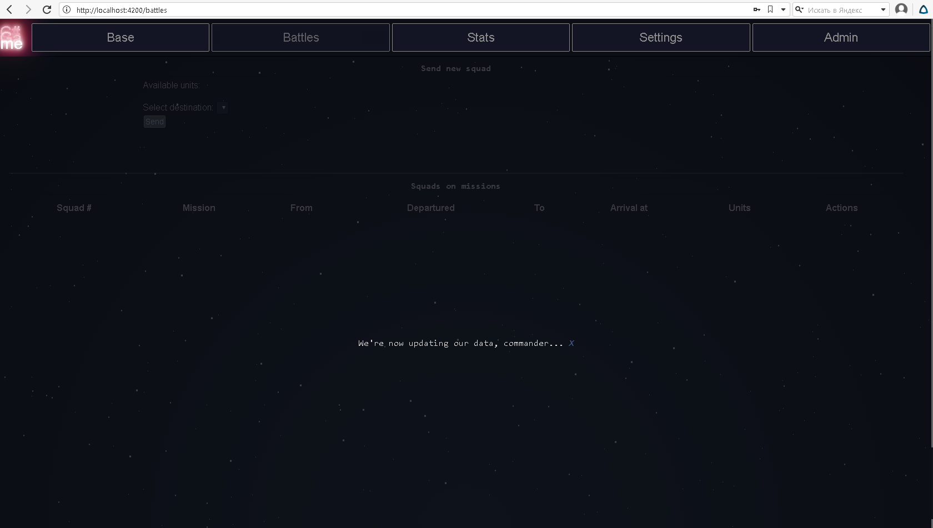The height and width of the screenshot is (528, 933).
Task: View site info icon in address bar
Action: [67, 9]
